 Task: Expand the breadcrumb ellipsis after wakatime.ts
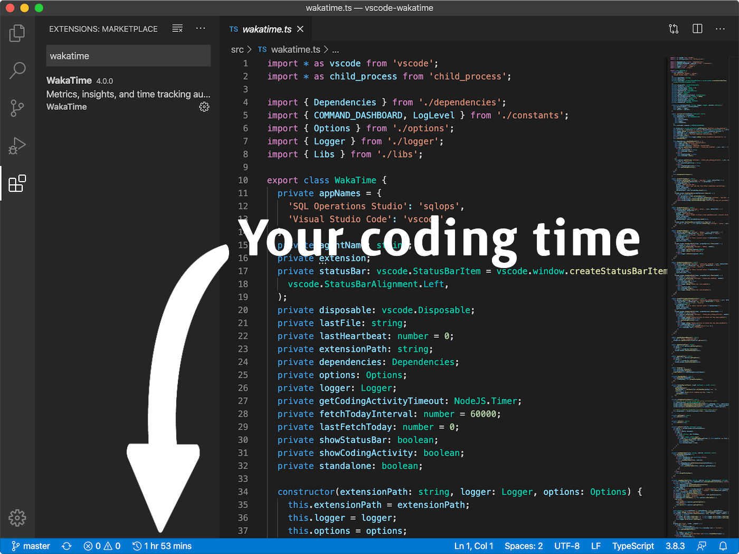[x=336, y=49]
